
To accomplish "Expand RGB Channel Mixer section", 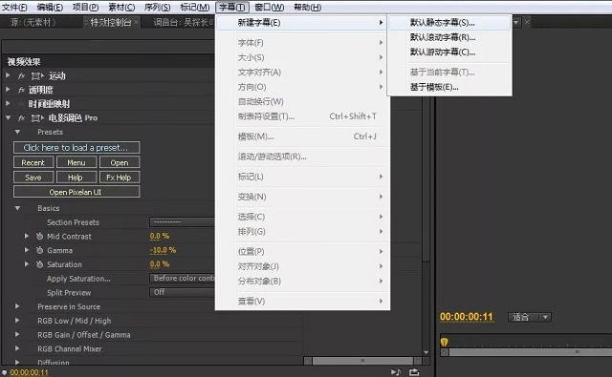I will (x=17, y=348).
